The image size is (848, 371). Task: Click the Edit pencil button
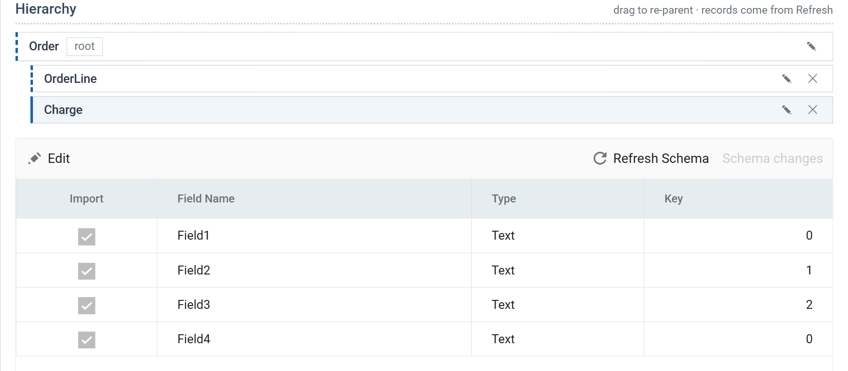click(x=49, y=159)
